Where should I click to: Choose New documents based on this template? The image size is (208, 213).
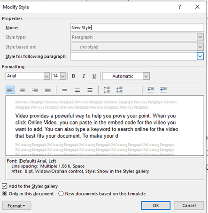point(61,194)
